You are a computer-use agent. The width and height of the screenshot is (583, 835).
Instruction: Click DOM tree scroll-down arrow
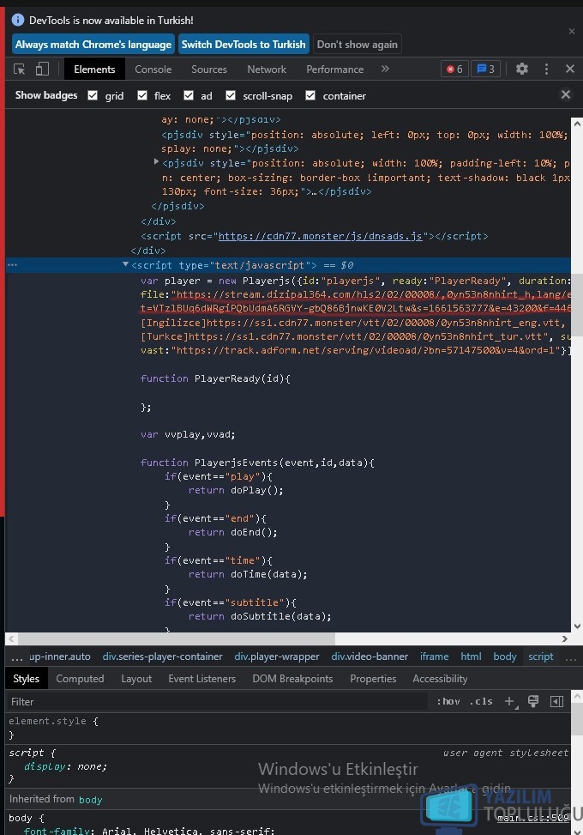pyautogui.click(x=577, y=626)
